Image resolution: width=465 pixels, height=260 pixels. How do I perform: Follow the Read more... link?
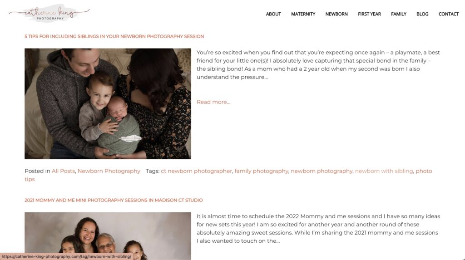[213, 102]
